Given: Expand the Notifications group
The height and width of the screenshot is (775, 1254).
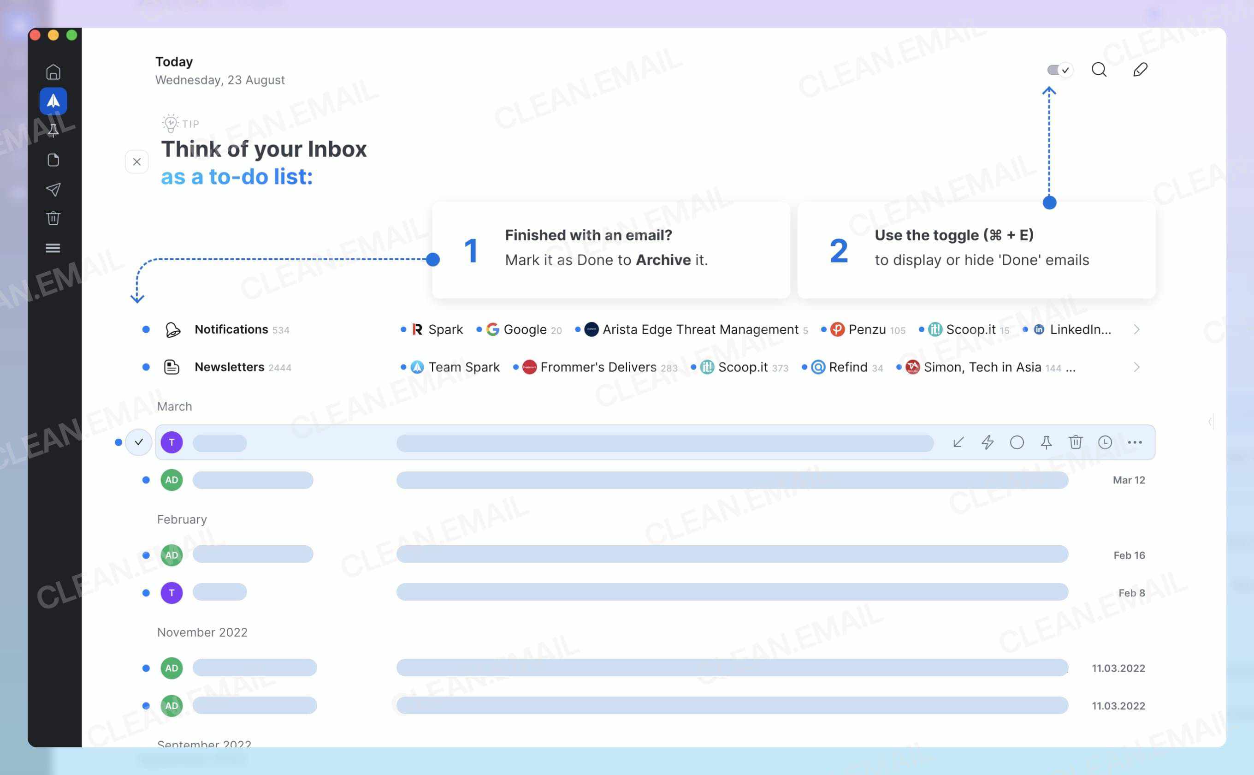Looking at the screenshot, I should pyautogui.click(x=1137, y=329).
